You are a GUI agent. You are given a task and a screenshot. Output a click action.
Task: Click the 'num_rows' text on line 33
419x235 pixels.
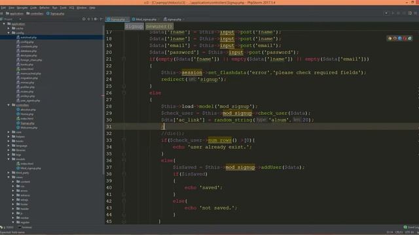tap(220, 140)
